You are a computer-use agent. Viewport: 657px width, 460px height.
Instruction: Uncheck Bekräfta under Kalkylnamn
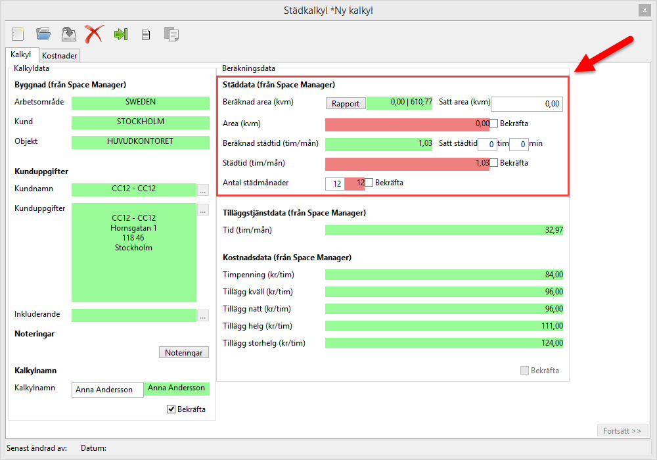171,409
